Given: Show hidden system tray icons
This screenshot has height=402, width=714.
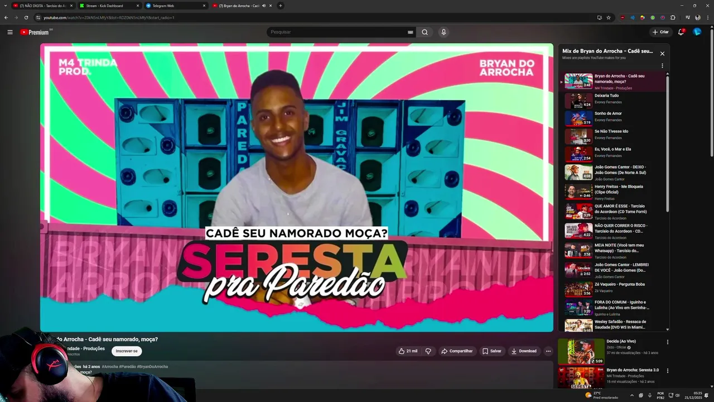Looking at the screenshot, I should pyautogui.click(x=632, y=395).
